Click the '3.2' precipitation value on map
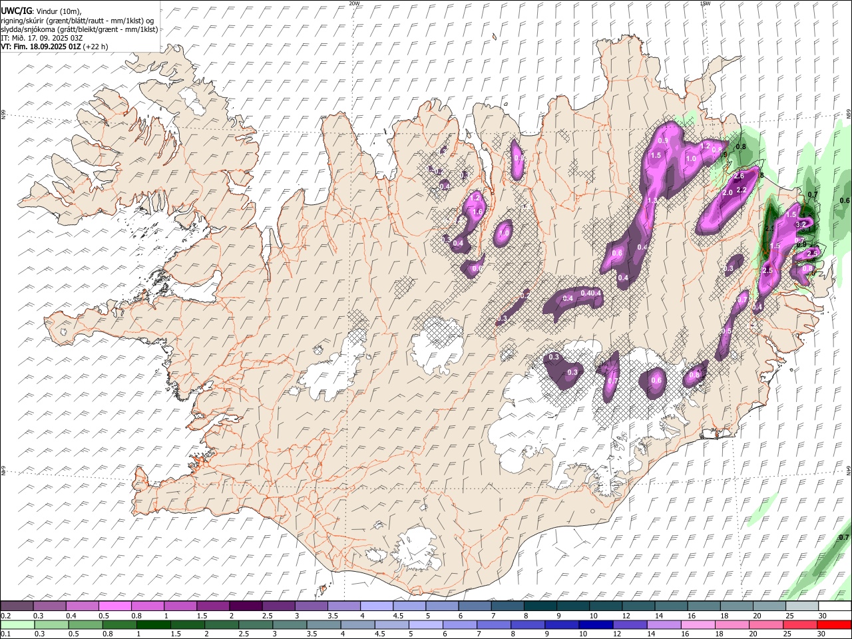Image resolution: width=852 pixels, height=639 pixels. coord(801,225)
